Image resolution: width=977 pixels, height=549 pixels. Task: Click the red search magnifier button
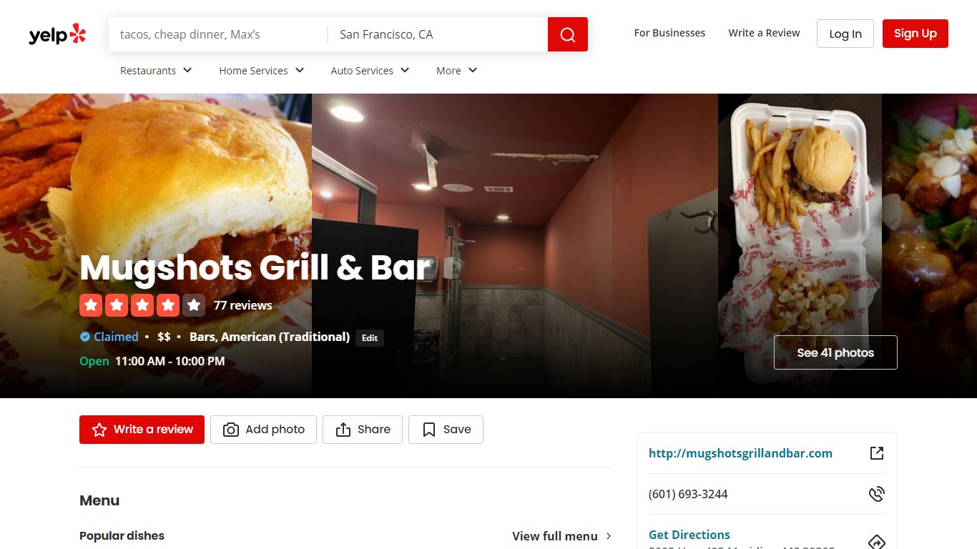[x=568, y=34]
